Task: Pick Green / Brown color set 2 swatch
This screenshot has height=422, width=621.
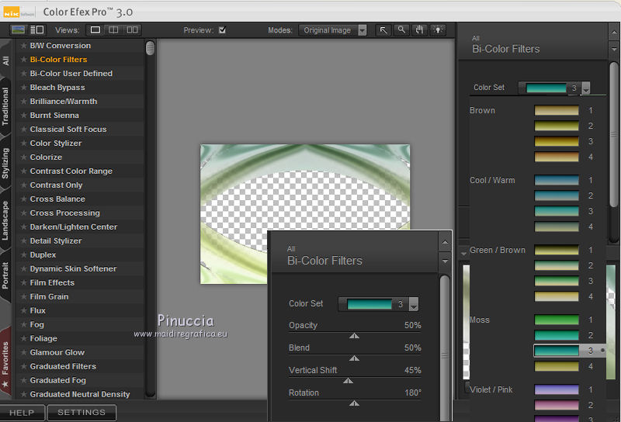Action: [557, 265]
